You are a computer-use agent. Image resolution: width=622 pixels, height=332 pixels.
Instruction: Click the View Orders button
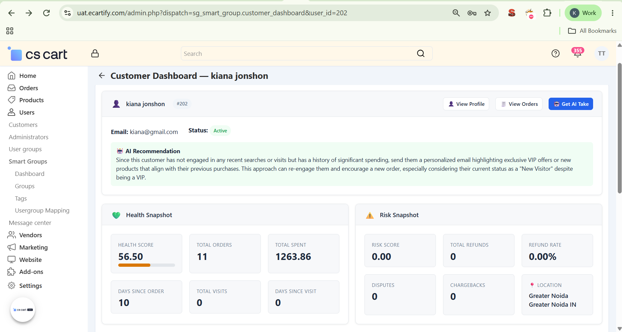[519, 104]
